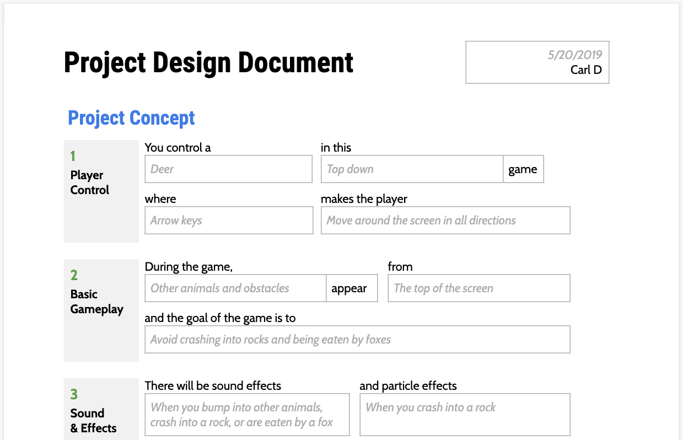Click the 'Arrow keys' input field
This screenshot has height=440, width=683.
coord(228,221)
